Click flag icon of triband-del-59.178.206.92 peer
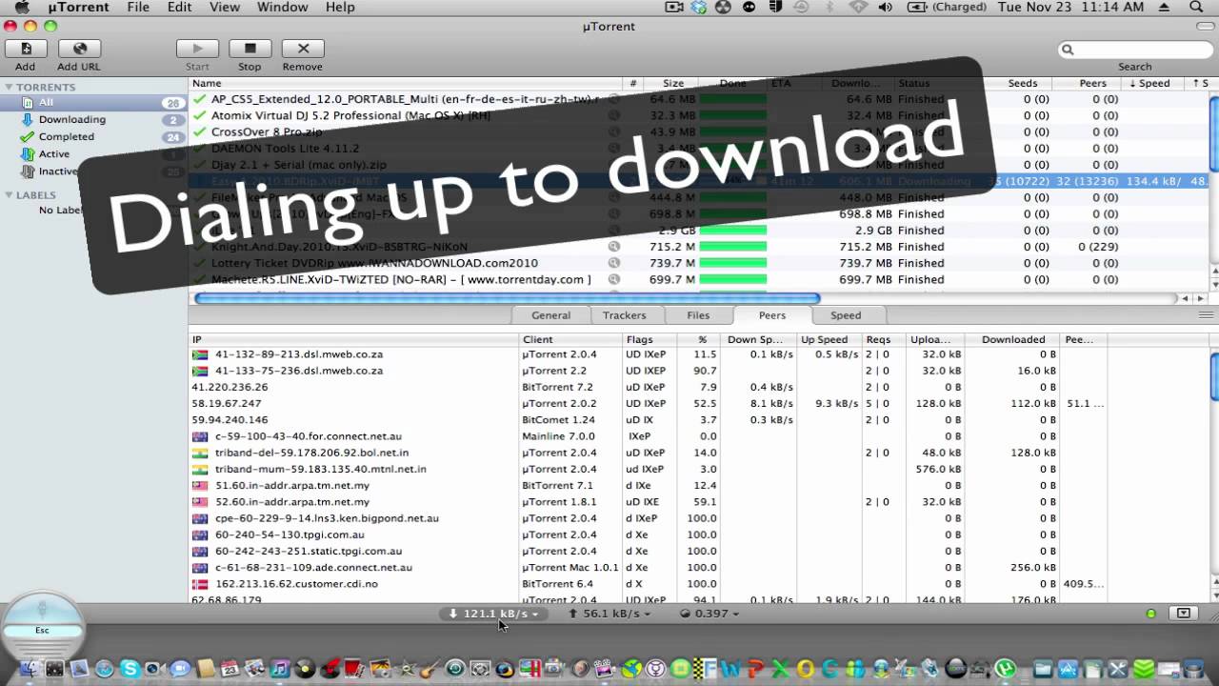This screenshot has width=1219, height=686. (200, 453)
